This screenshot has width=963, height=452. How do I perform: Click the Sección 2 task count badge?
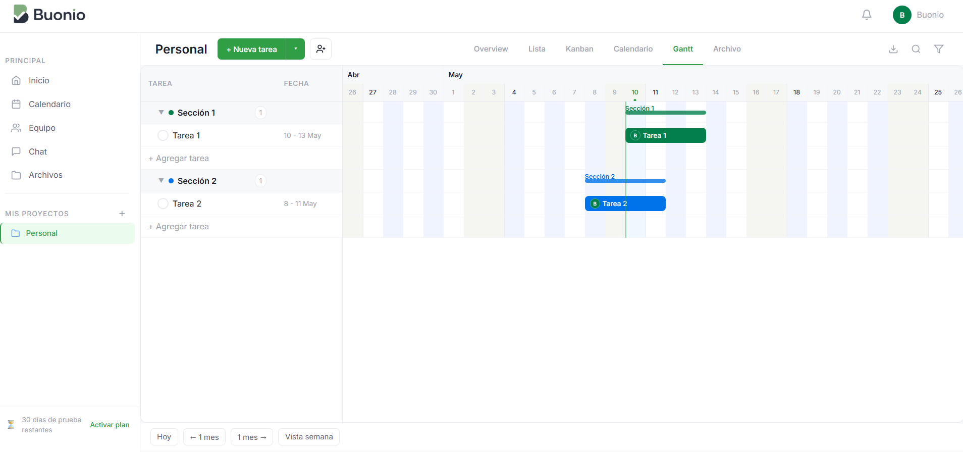pos(260,181)
